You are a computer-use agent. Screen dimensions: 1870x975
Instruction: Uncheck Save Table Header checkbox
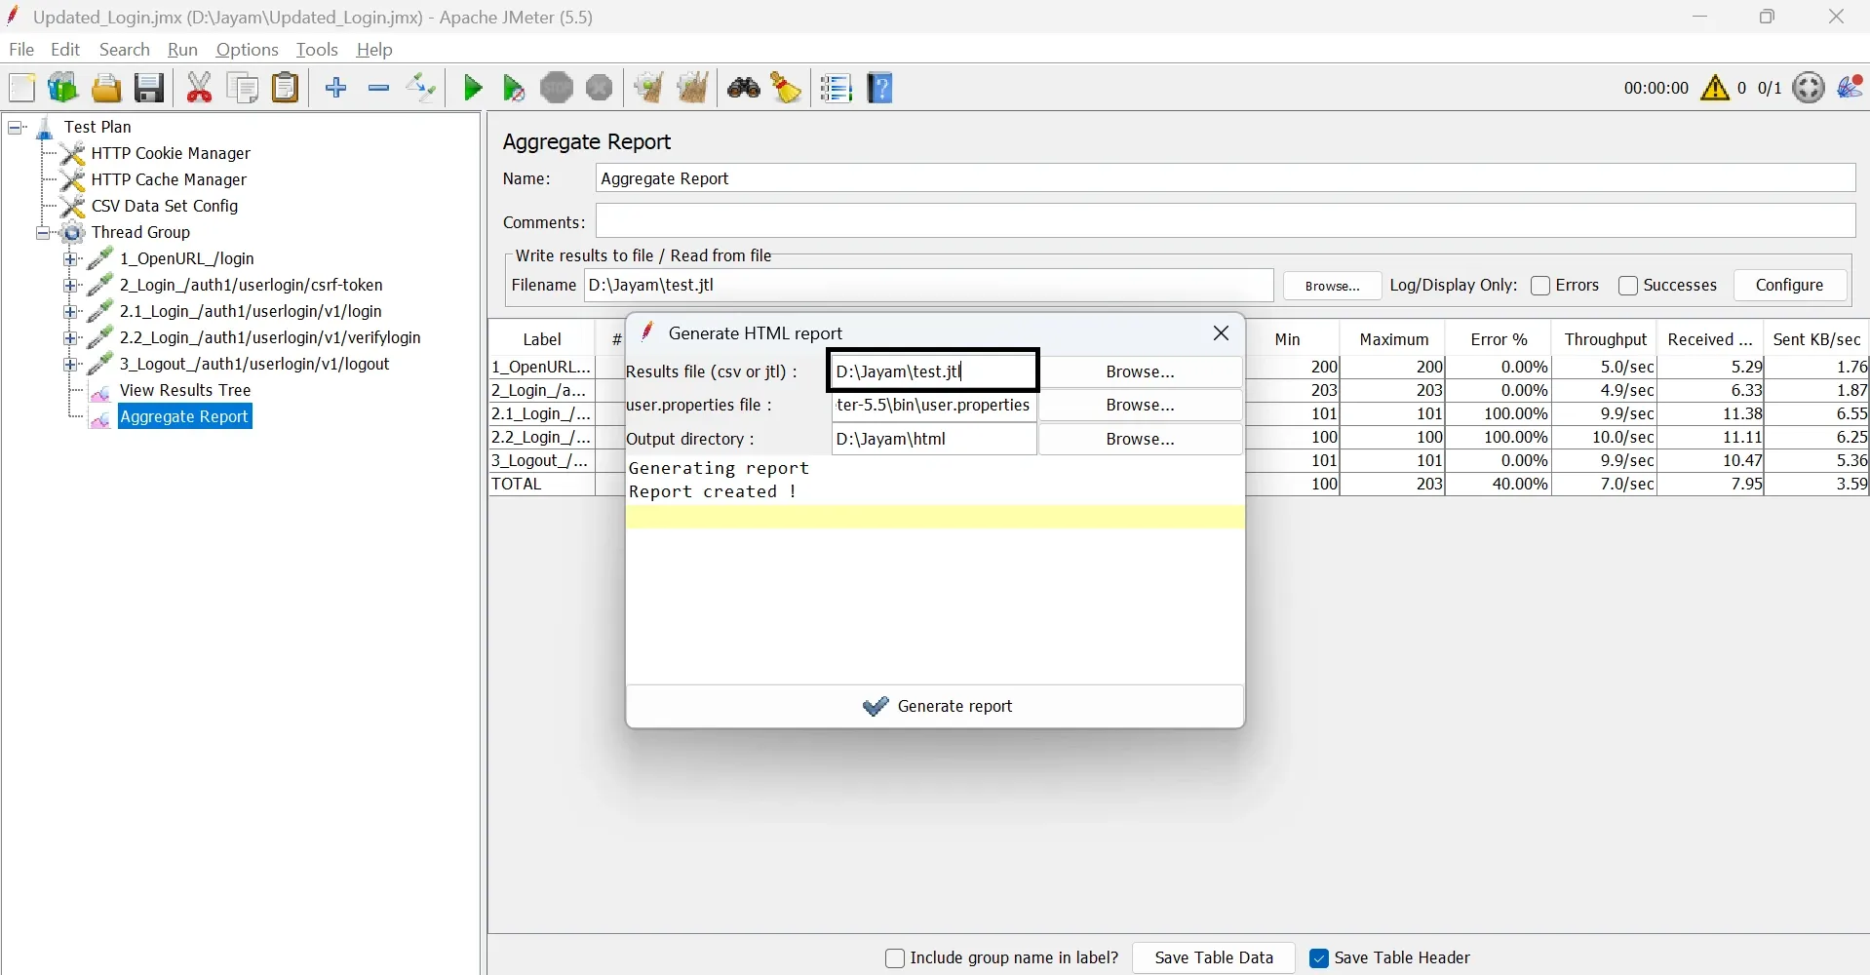pos(1319,958)
